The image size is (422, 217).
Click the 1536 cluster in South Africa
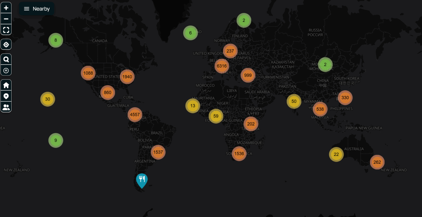click(239, 154)
